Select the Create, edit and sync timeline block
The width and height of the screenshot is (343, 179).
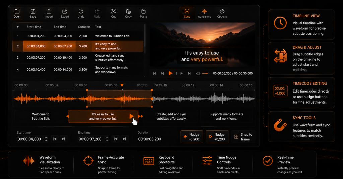point(171,116)
